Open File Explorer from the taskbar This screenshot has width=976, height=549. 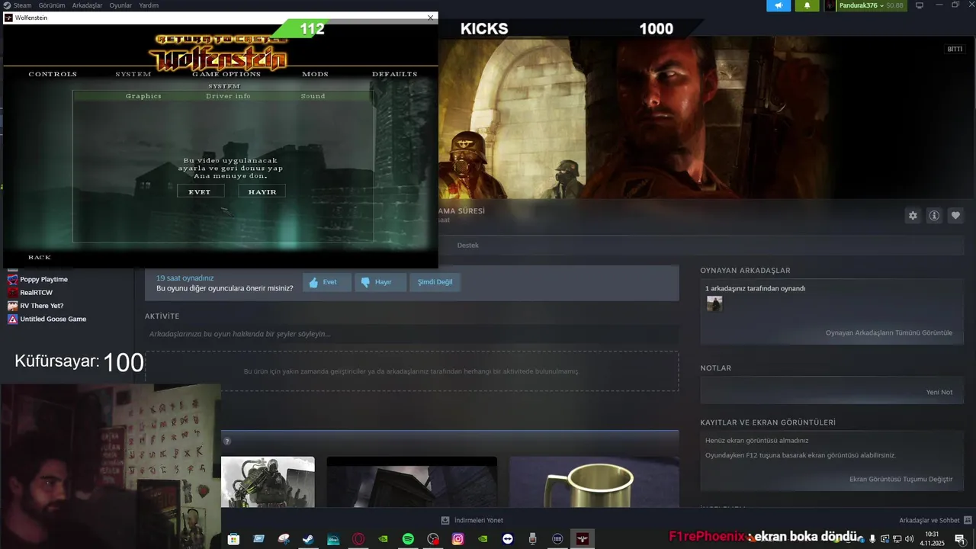tap(258, 539)
